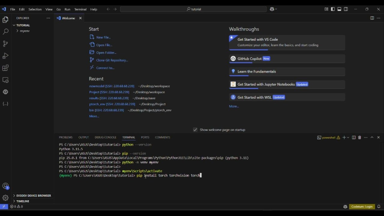Click Connect to... link
The image size is (384, 216).
pos(105,68)
